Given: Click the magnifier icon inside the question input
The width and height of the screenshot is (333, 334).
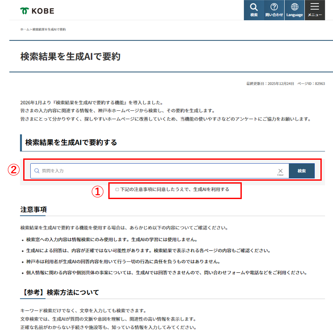Looking at the screenshot, I should tap(36, 171).
